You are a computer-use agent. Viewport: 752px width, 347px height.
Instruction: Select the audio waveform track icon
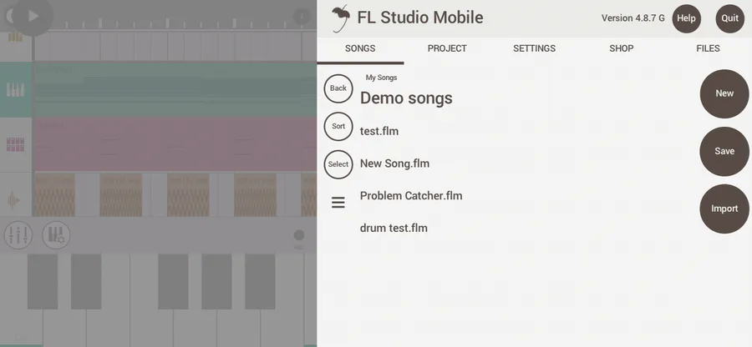click(x=14, y=200)
